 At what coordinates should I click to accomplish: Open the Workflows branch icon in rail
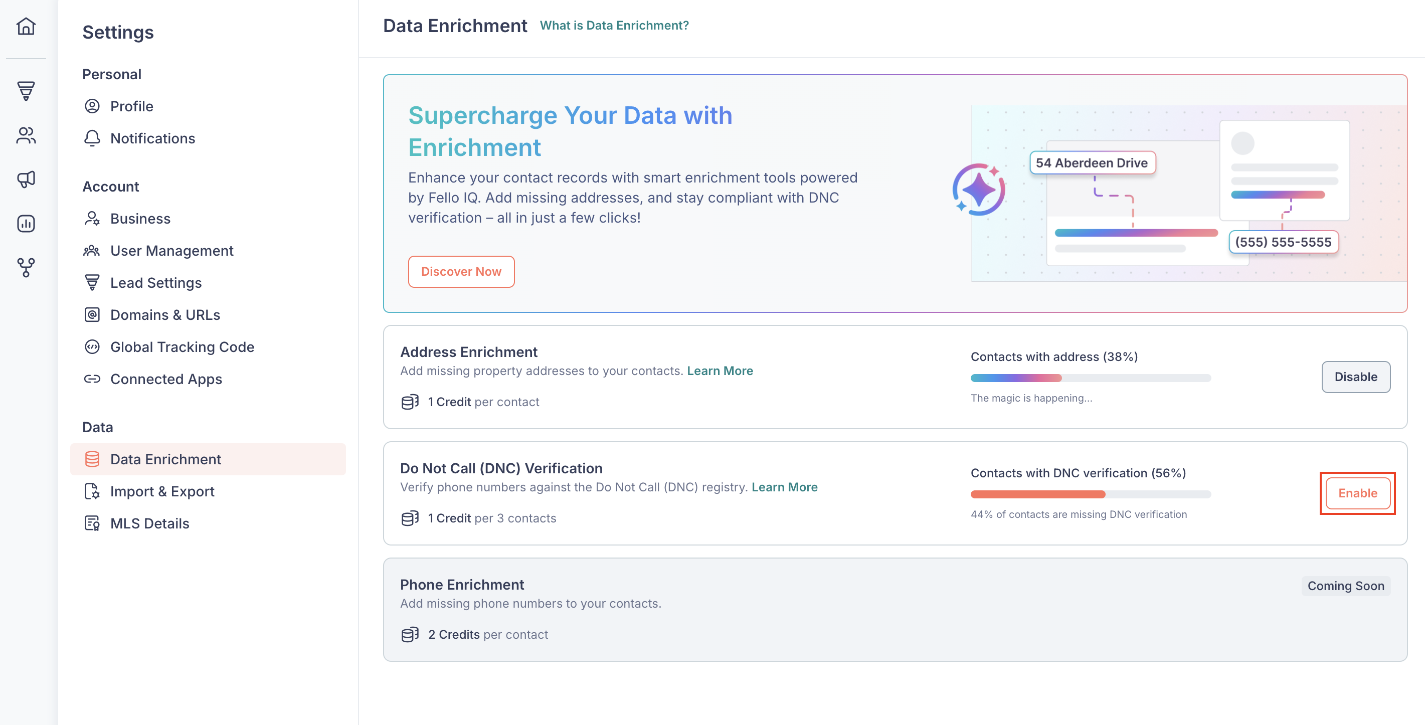tap(26, 268)
